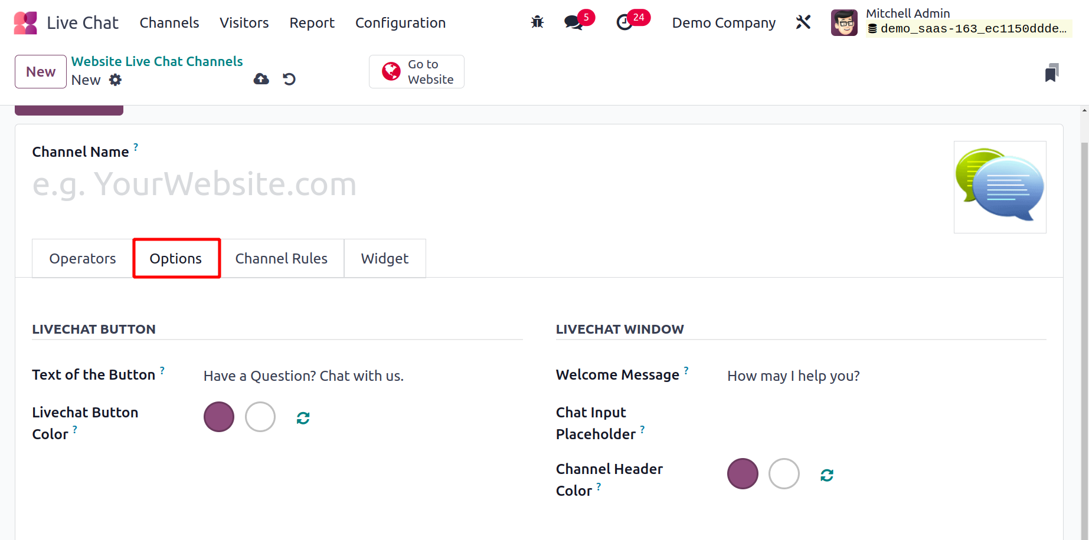Open the conversations messages icon

tap(573, 22)
